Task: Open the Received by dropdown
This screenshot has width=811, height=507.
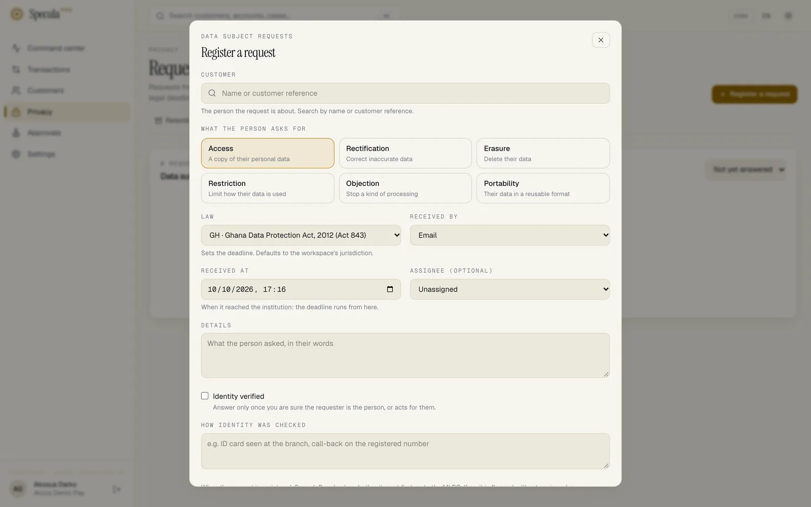Action: point(510,235)
